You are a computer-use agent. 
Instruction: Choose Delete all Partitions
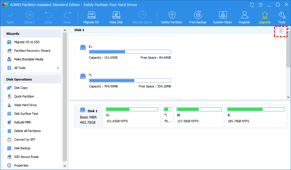tap(28, 131)
